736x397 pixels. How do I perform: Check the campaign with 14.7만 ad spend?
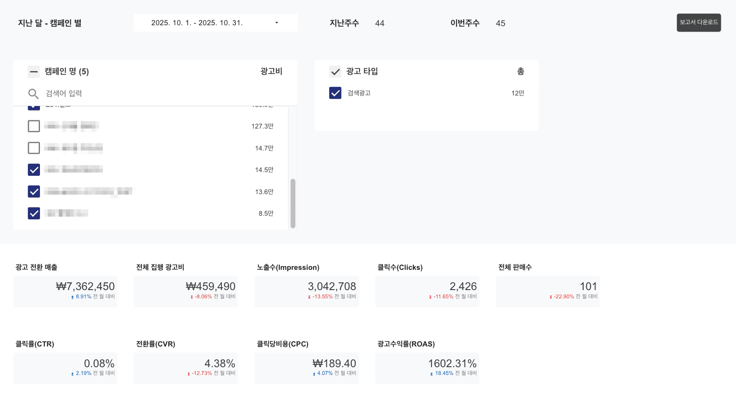(x=34, y=148)
